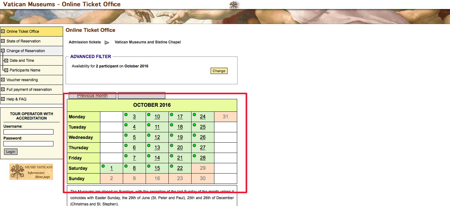Click icon next to Voucher resending
The width and height of the screenshot is (450, 206).
(x=3, y=80)
